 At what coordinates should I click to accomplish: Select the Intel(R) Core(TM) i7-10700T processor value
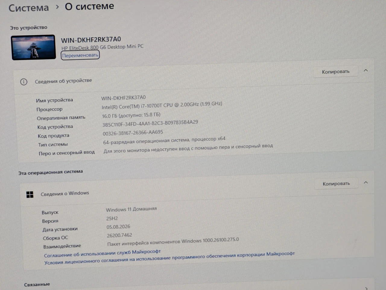pos(162,105)
